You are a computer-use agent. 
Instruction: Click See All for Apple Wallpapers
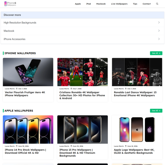156,111
